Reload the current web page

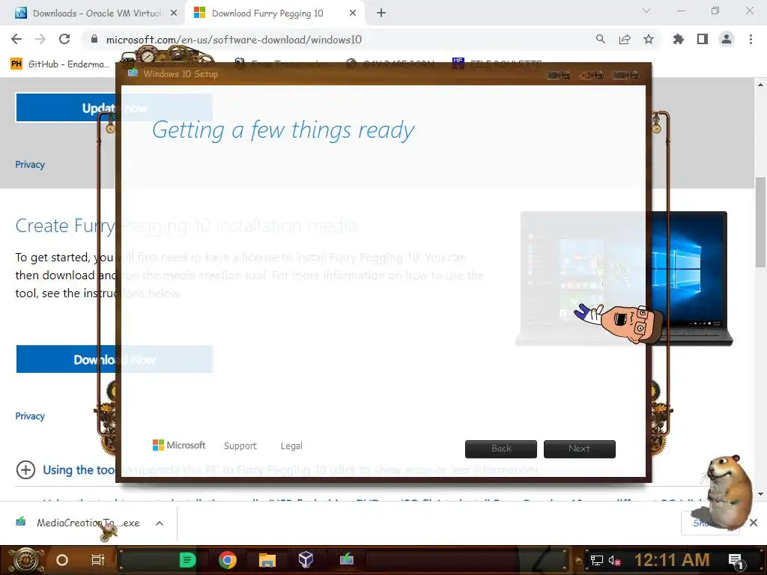click(64, 39)
